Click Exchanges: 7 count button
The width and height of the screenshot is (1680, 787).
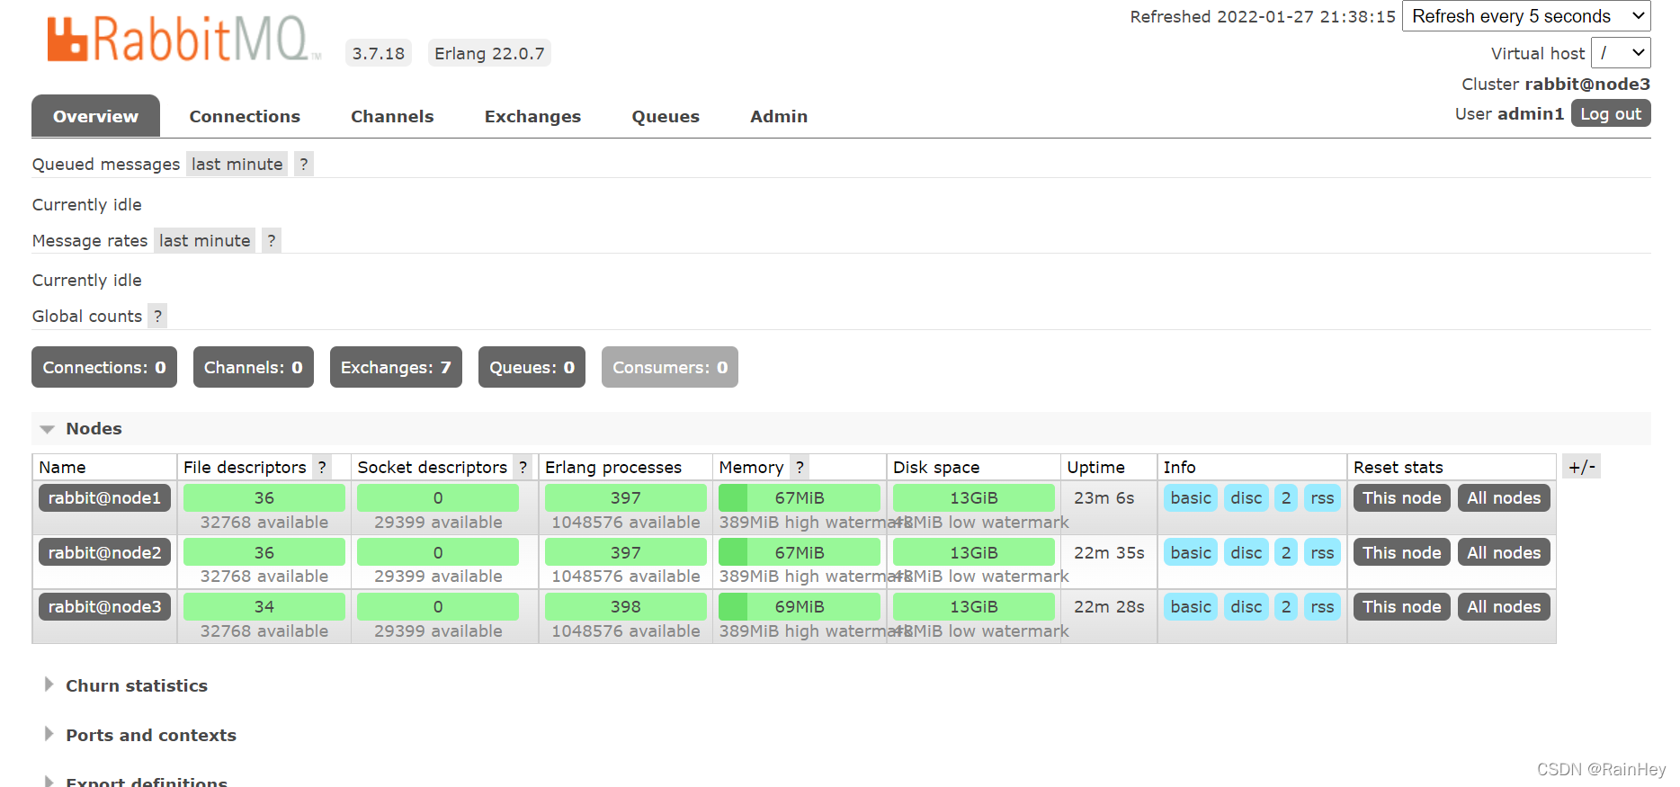point(396,367)
